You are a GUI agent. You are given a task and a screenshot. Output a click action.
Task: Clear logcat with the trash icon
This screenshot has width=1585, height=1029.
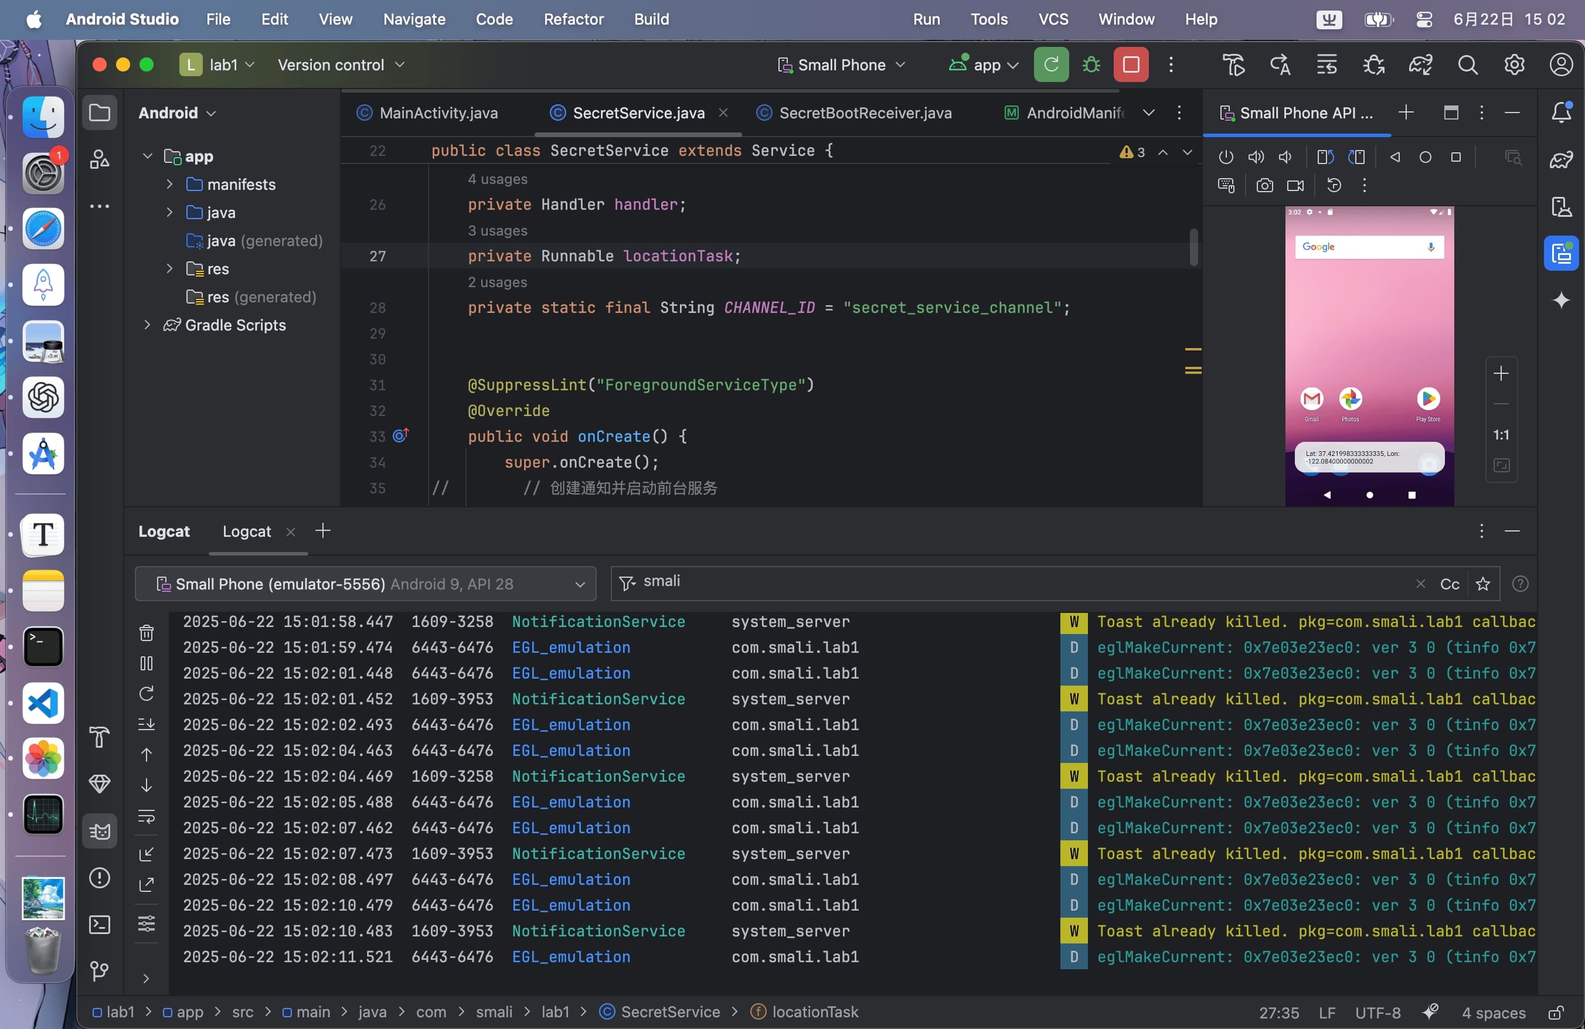click(x=147, y=632)
